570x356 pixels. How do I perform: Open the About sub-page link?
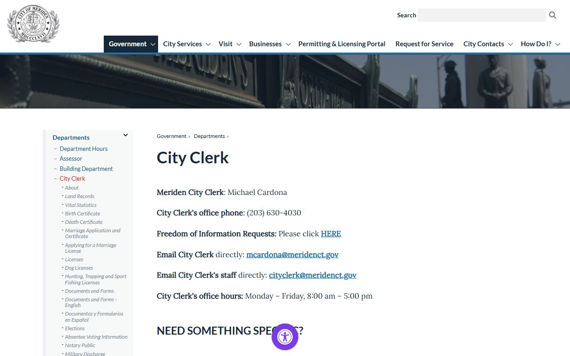[72, 188]
